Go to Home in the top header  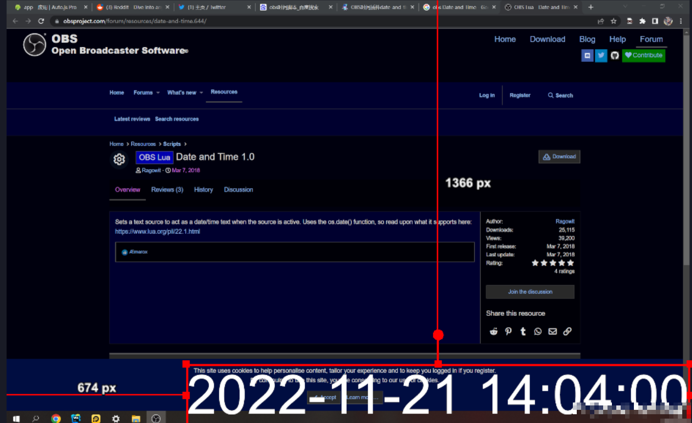505,39
